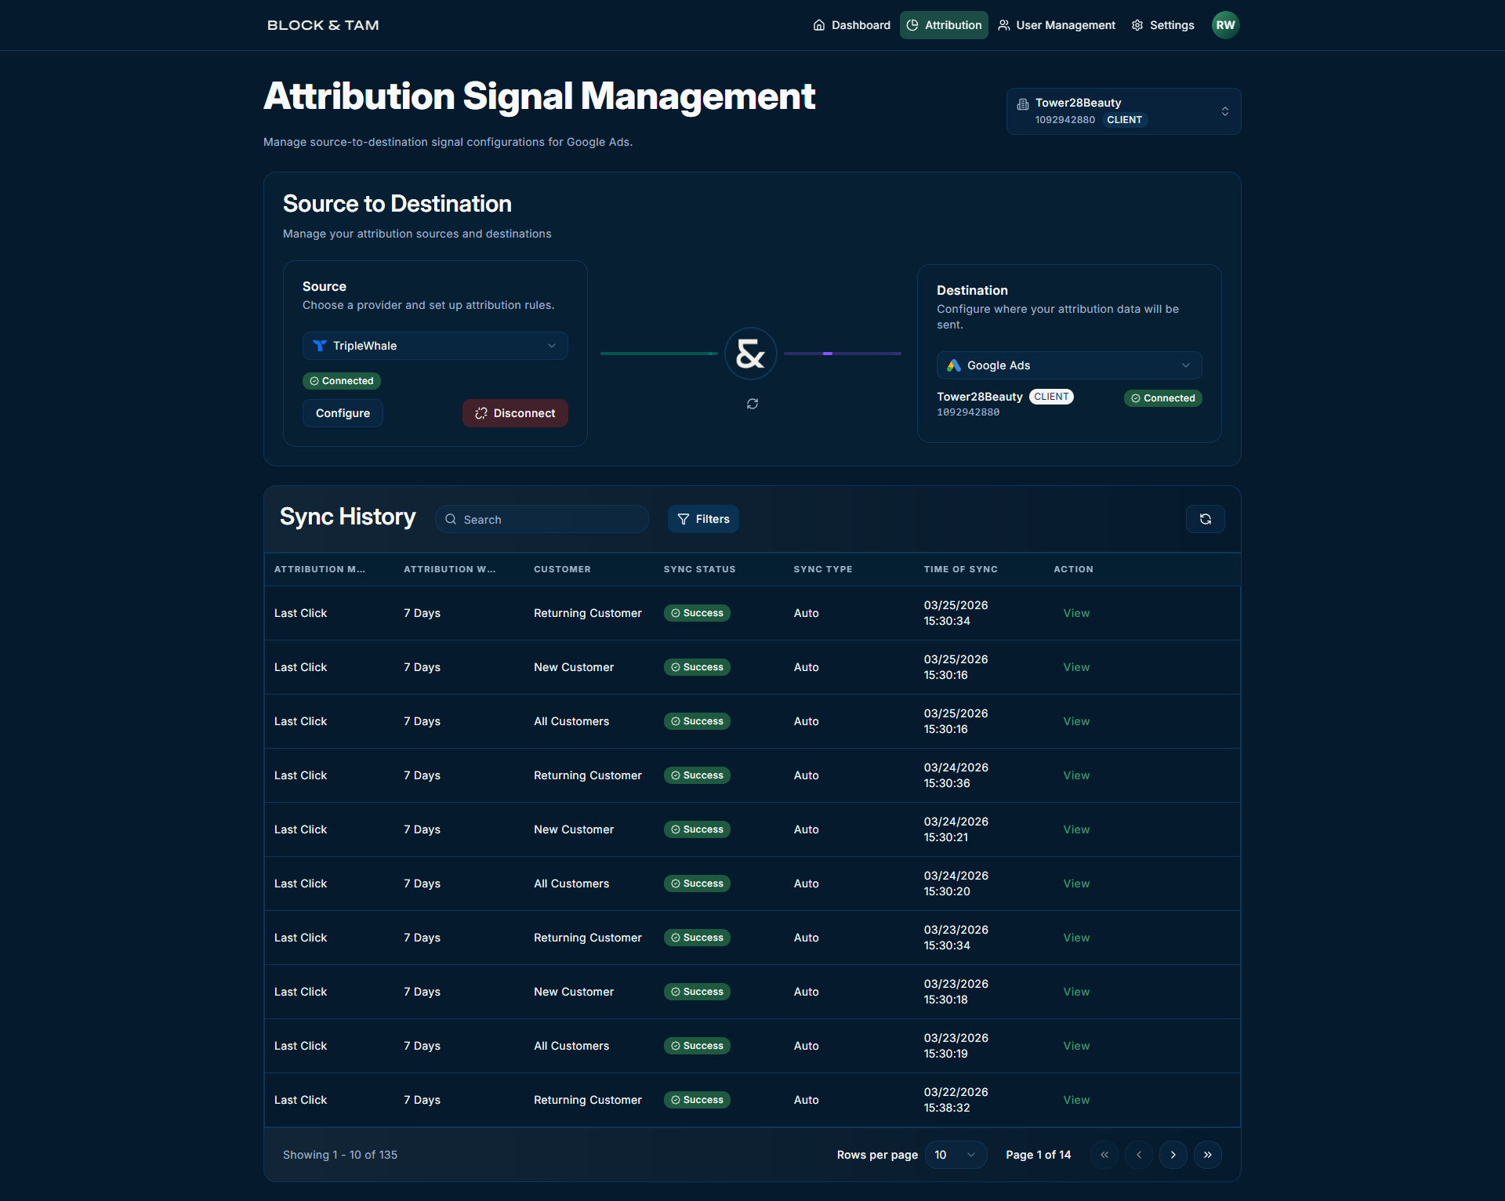This screenshot has width=1505, height=1201.
Task: Click the RW avatar in the top bar
Action: pyautogui.click(x=1225, y=24)
